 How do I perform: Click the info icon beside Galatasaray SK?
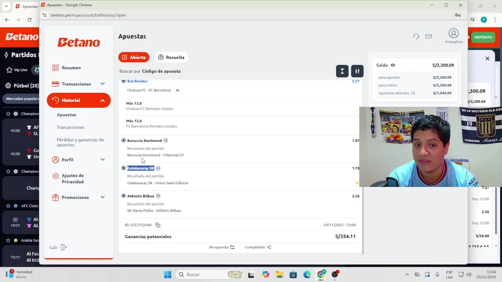(x=158, y=168)
